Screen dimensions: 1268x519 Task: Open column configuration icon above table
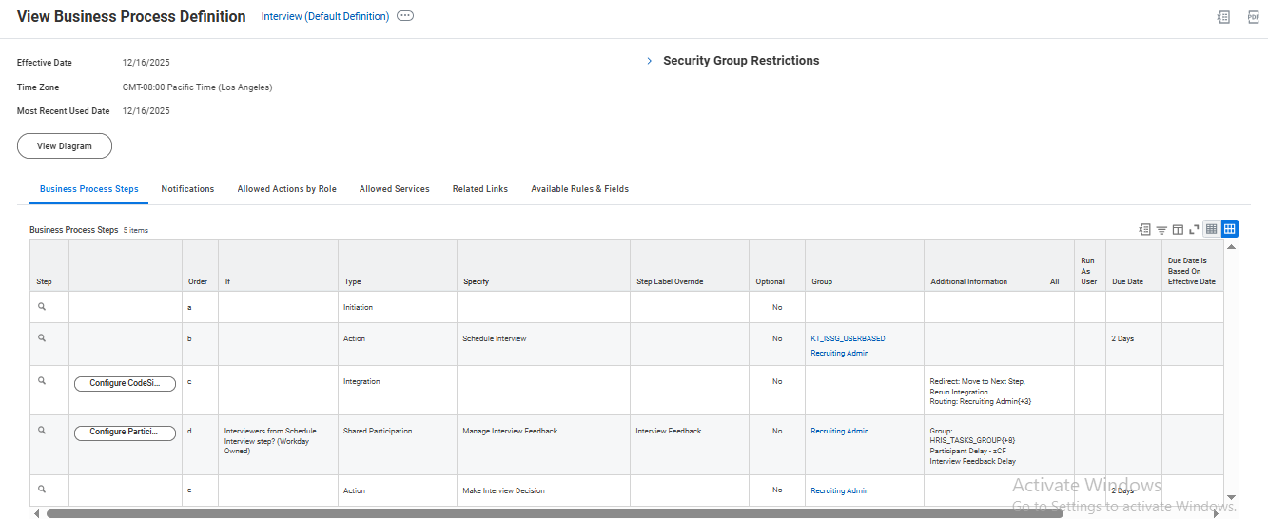coord(1178,229)
